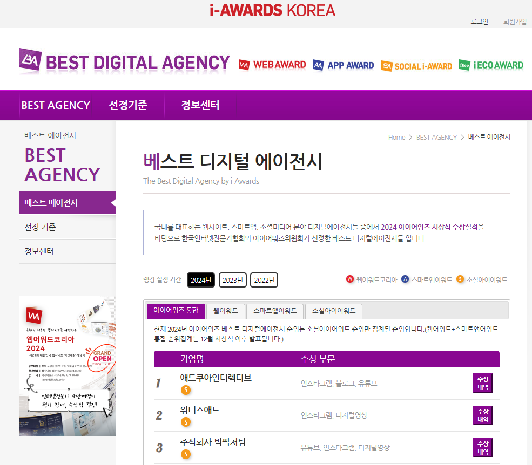Image resolution: width=532 pixels, height=465 pixels.
Task: Select the 2024년 ranking period
Action: click(x=201, y=280)
